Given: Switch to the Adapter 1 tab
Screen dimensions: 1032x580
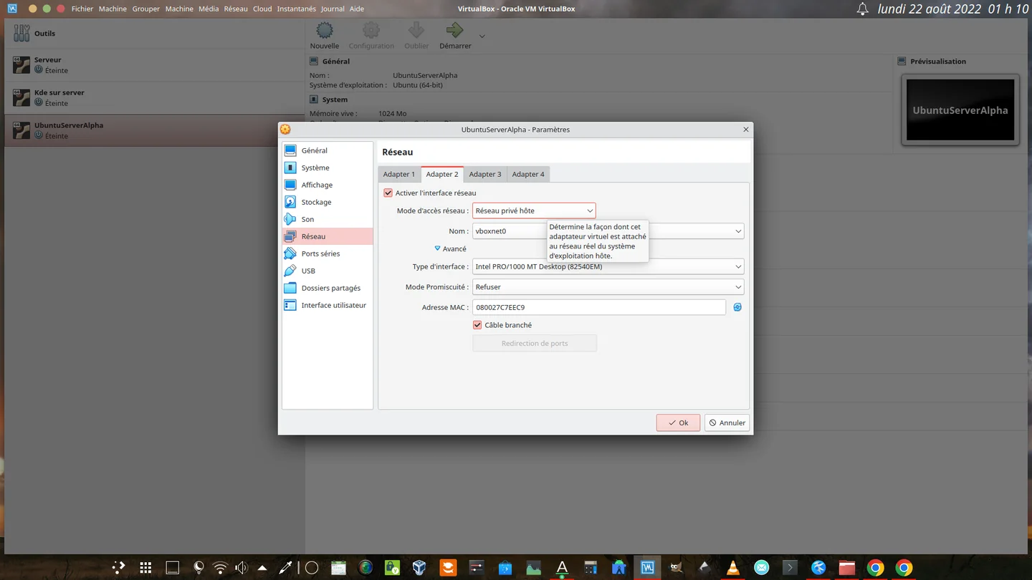Looking at the screenshot, I should [399, 174].
